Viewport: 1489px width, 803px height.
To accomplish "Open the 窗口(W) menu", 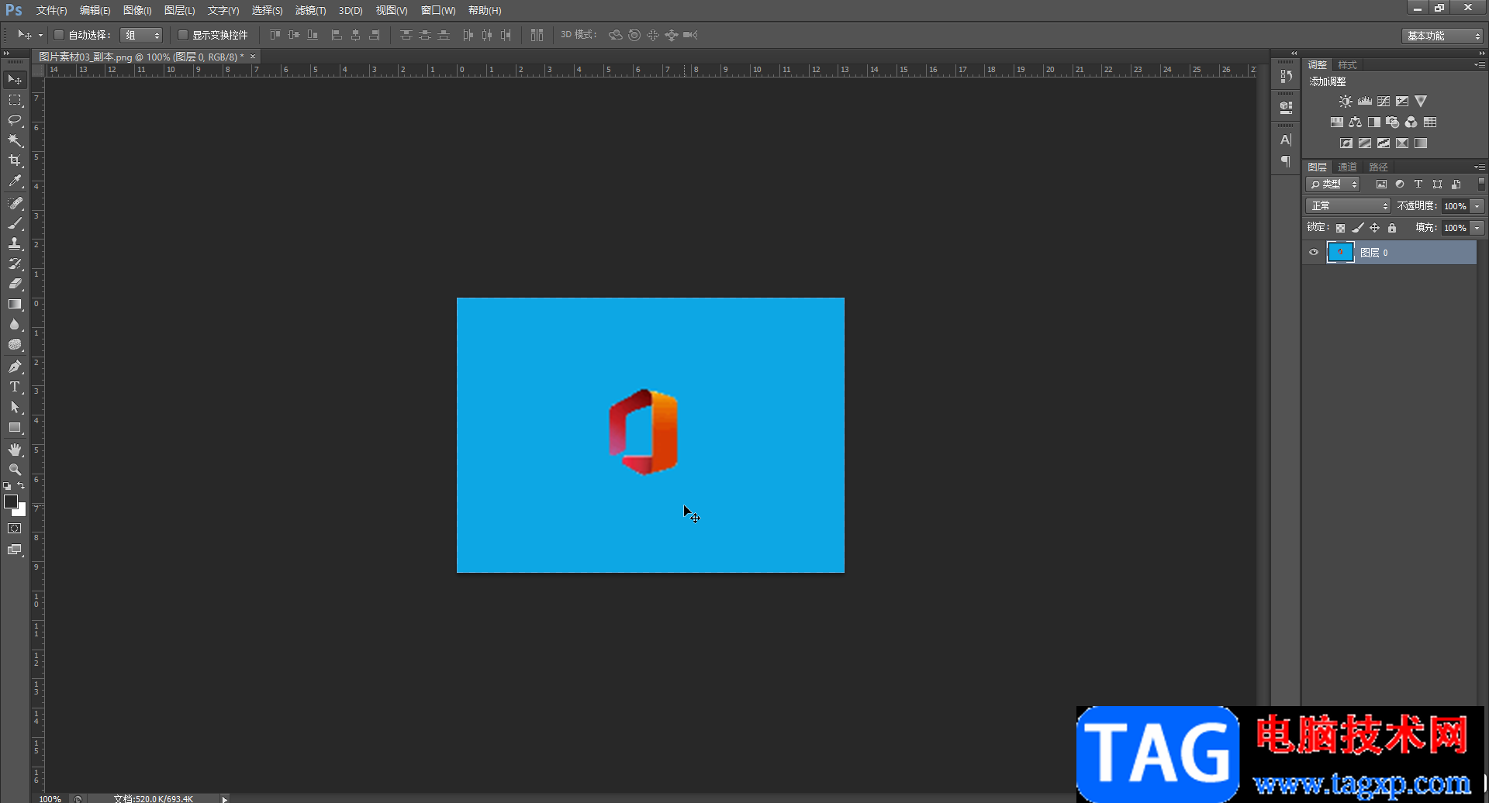I will [438, 11].
